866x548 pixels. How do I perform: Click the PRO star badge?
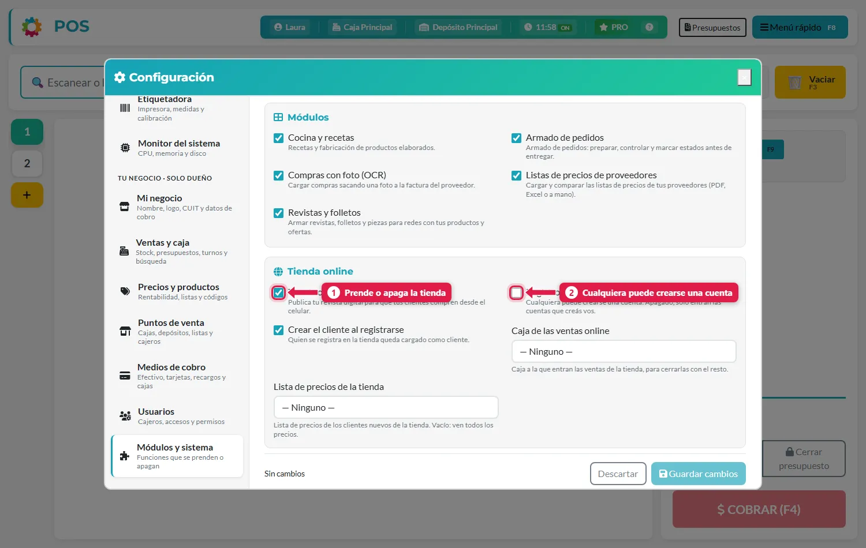tap(614, 27)
